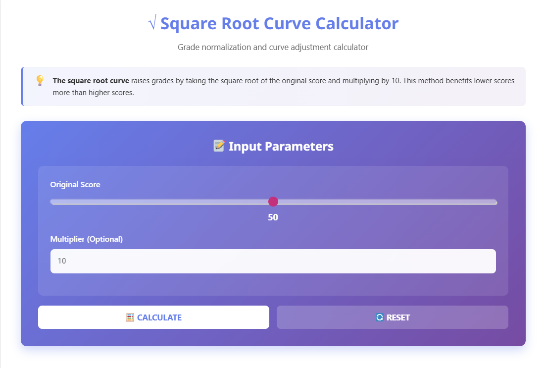Screen dimensions: 545x368
Task: Click the abacus icon inside the CALCULATE button
Action: [130, 317]
